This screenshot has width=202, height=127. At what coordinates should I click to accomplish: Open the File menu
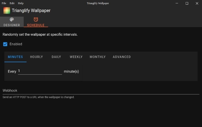point(4,3)
